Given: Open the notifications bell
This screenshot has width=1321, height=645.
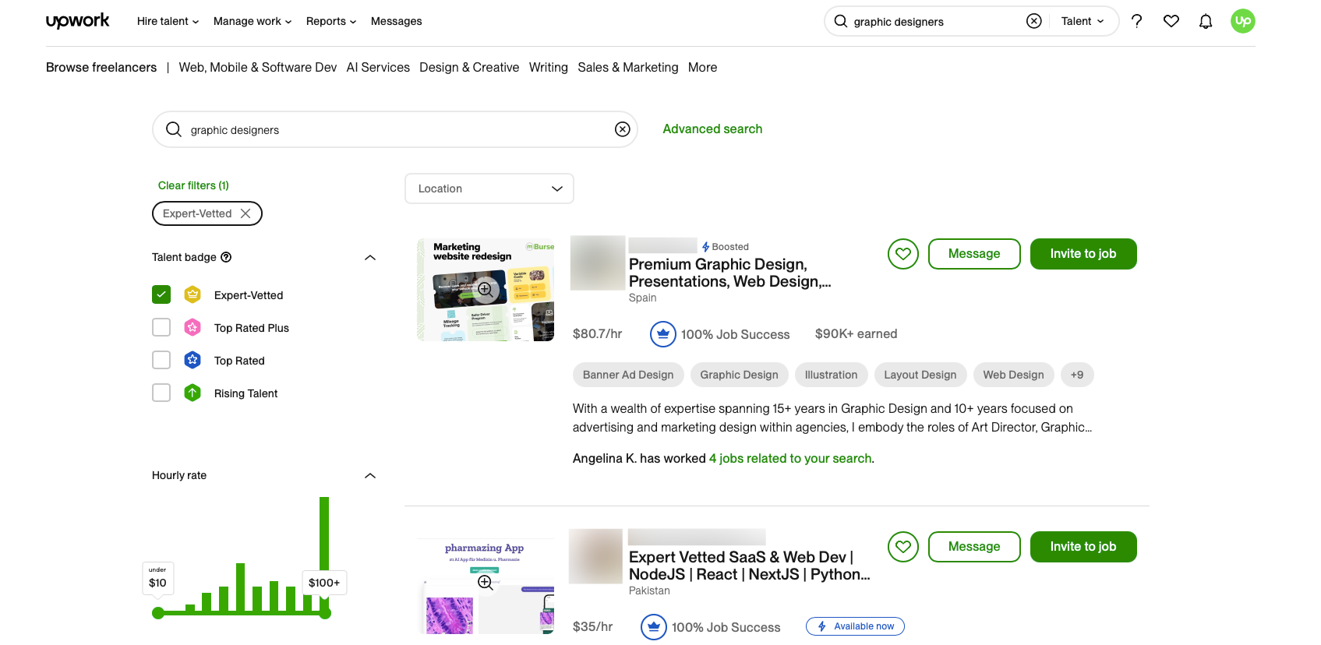Looking at the screenshot, I should point(1206,21).
